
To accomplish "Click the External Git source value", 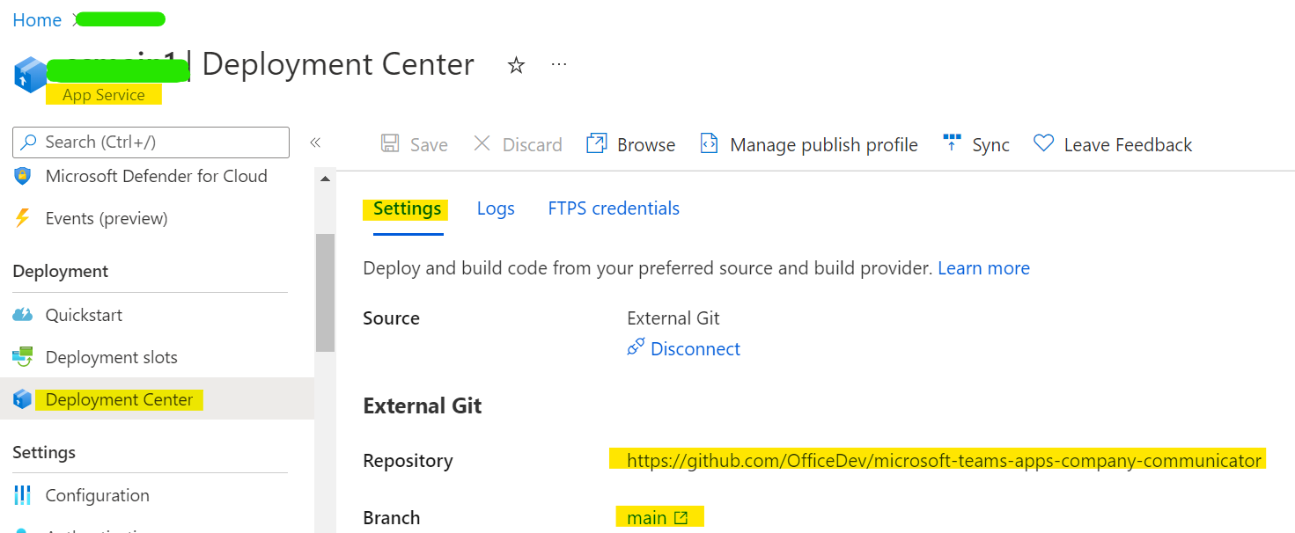I will pyautogui.click(x=673, y=318).
